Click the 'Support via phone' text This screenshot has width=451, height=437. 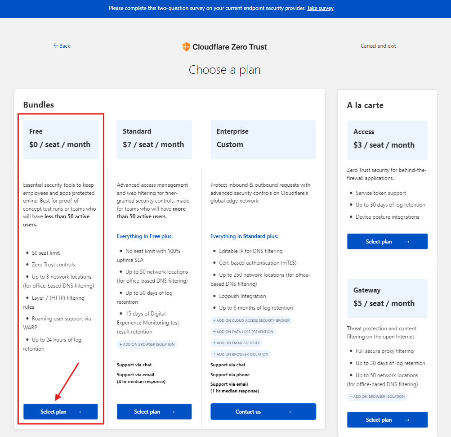click(230, 374)
